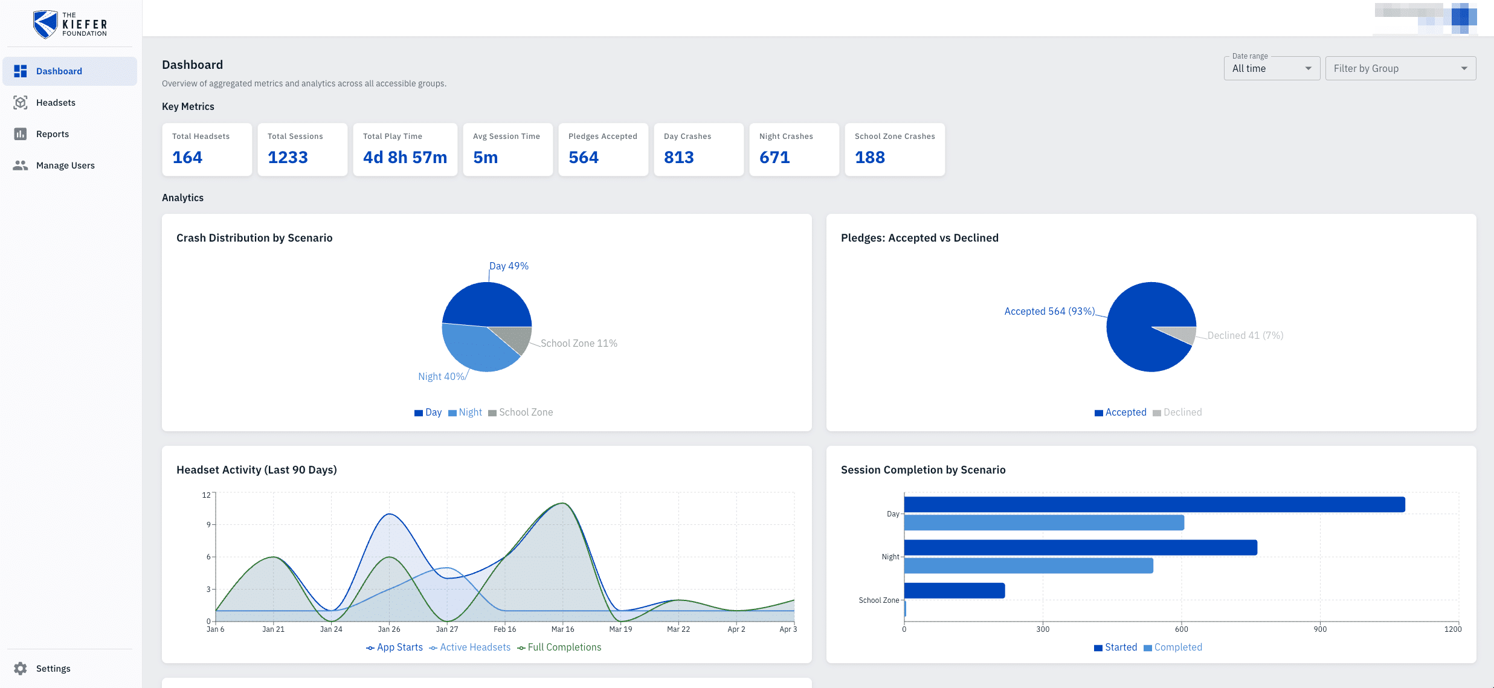Image resolution: width=1494 pixels, height=688 pixels.
Task: Open Settings at the sidebar bottom
Action: pyautogui.click(x=53, y=669)
